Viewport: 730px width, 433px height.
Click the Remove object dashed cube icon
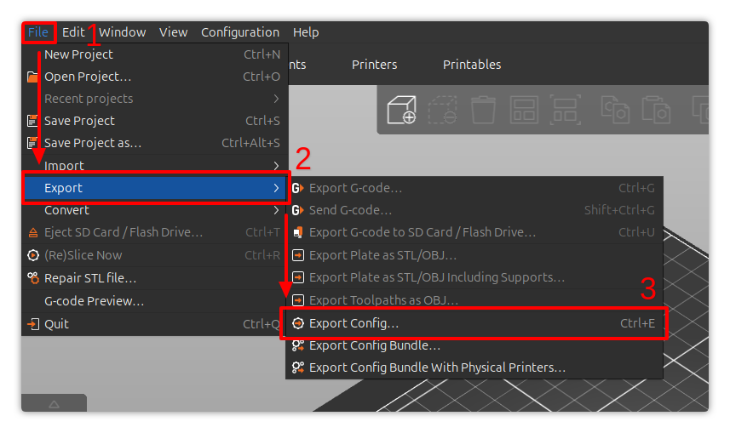(x=442, y=110)
